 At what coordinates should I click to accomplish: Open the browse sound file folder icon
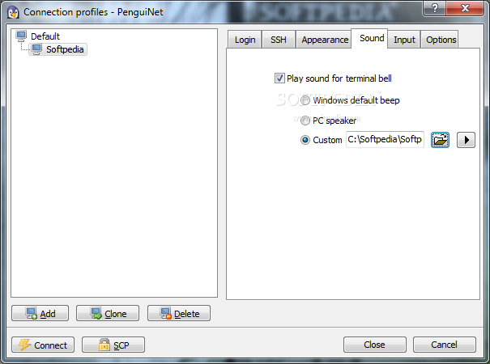click(440, 140)
